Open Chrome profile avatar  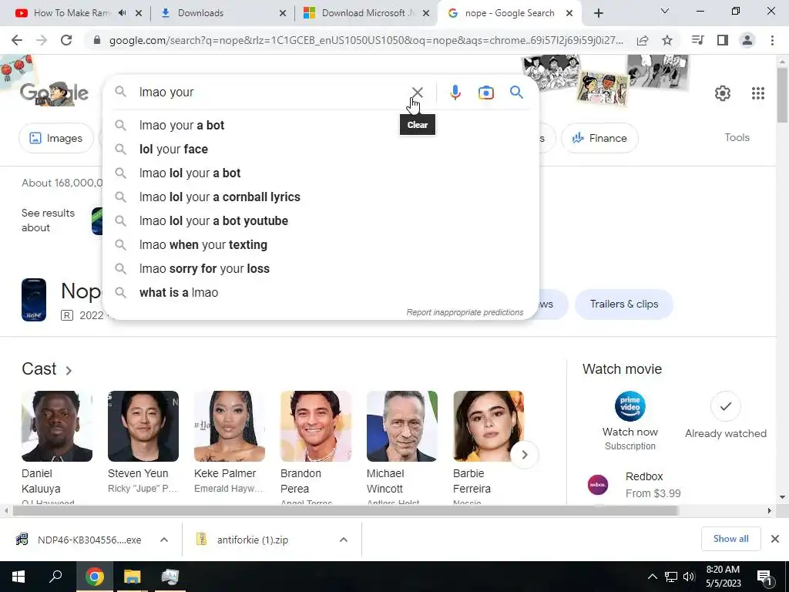(x=747, y=40)
